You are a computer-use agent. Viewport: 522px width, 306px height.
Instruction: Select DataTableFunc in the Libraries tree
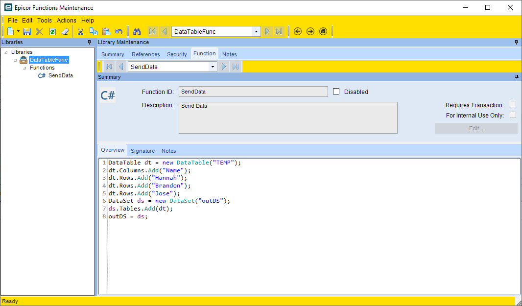pos(48,60)
